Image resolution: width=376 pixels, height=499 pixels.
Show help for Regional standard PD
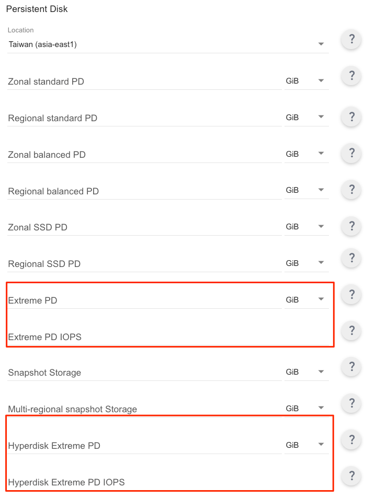pos(351,117)
